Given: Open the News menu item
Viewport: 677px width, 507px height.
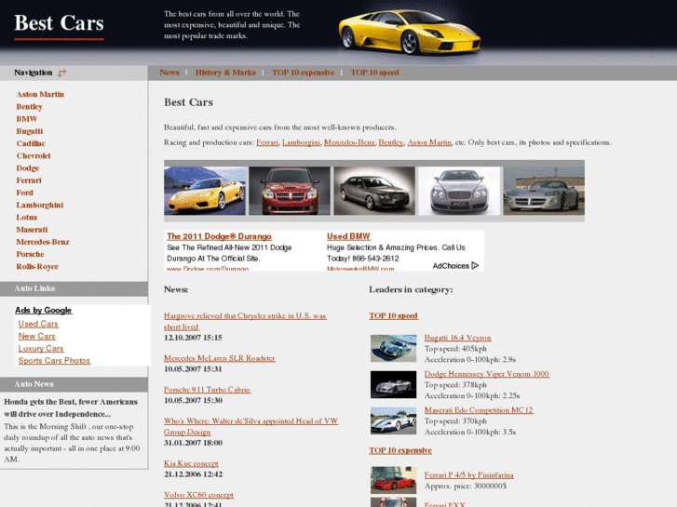Looking at the screenshot, I should click(x=169, y=73).
